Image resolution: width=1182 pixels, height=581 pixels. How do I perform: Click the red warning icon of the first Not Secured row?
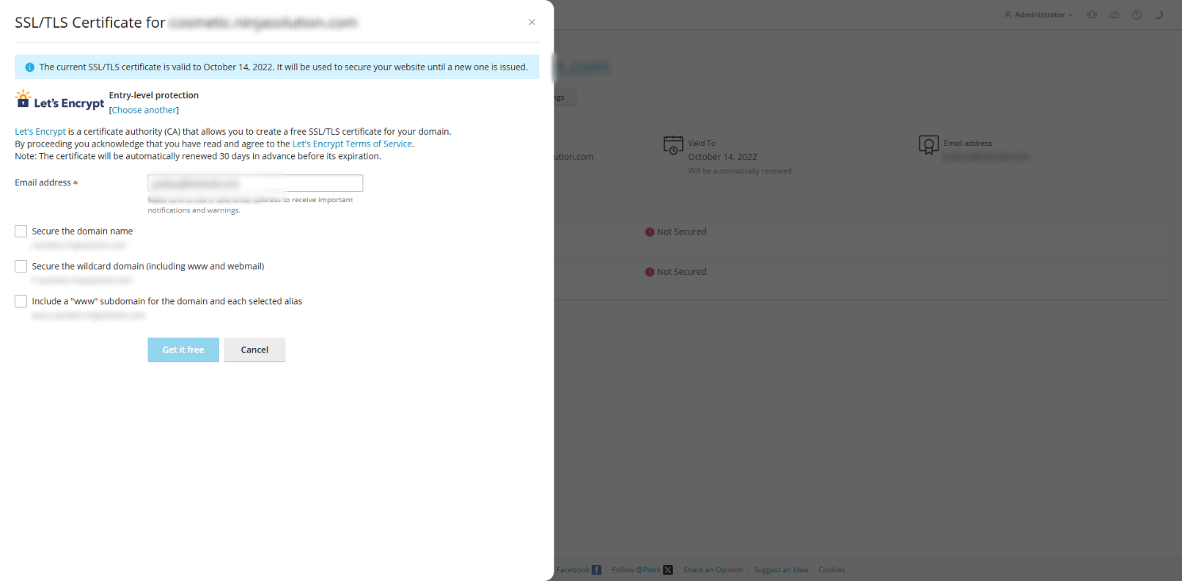click(x=650, y=232)
